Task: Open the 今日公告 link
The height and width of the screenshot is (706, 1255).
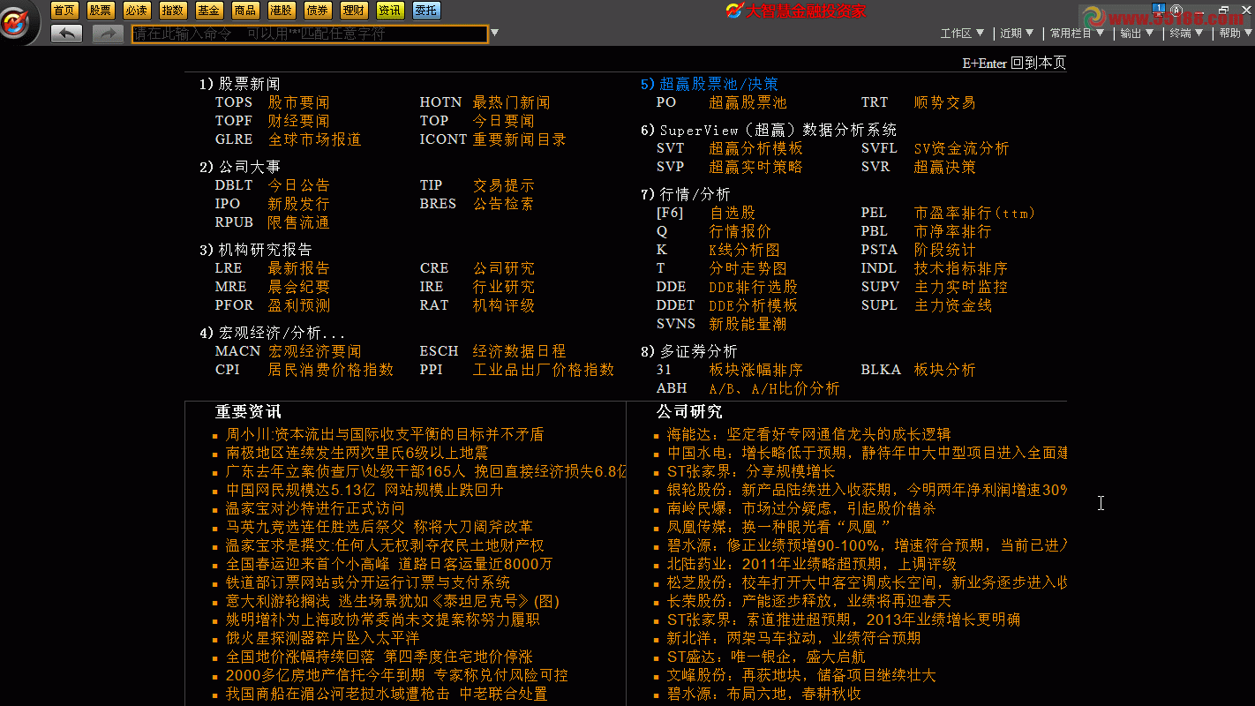Action: (x=299, y=185)
